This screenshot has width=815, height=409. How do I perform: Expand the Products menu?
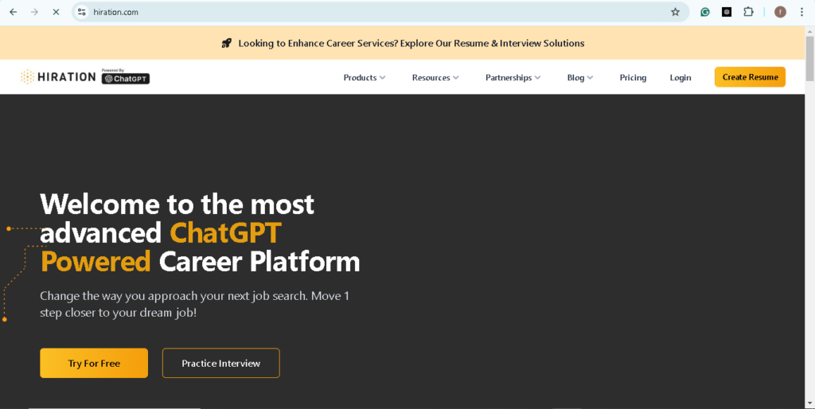pos(365,77)
